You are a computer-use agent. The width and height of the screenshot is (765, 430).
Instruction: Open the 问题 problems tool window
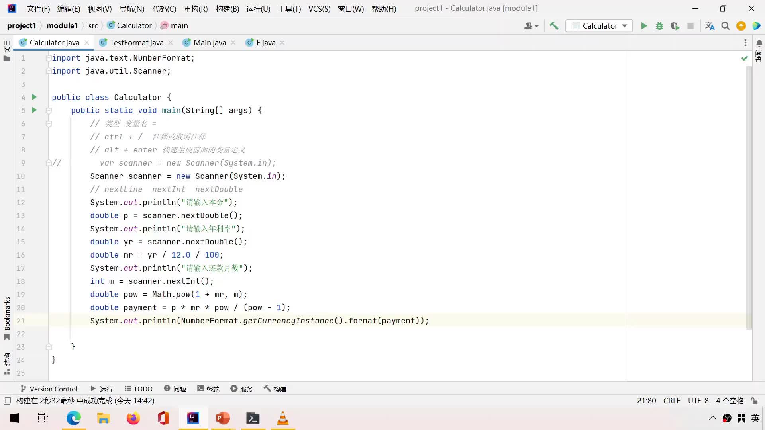[175, 389]
